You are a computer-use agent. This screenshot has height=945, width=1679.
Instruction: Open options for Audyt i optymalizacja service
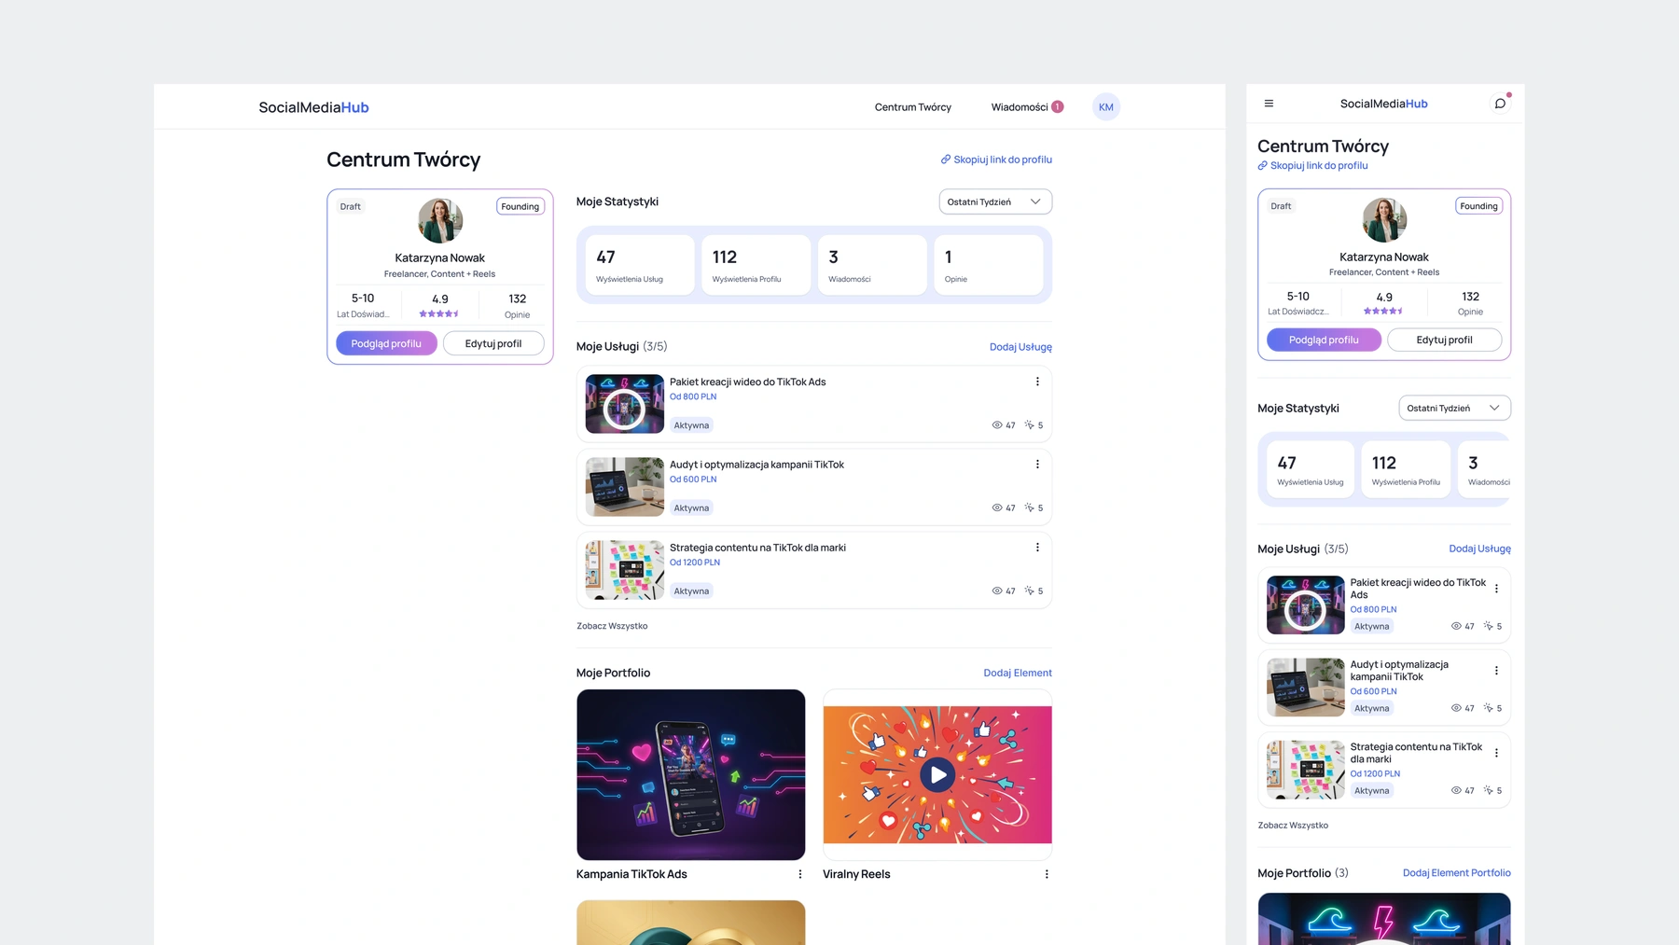[1037, 465]
